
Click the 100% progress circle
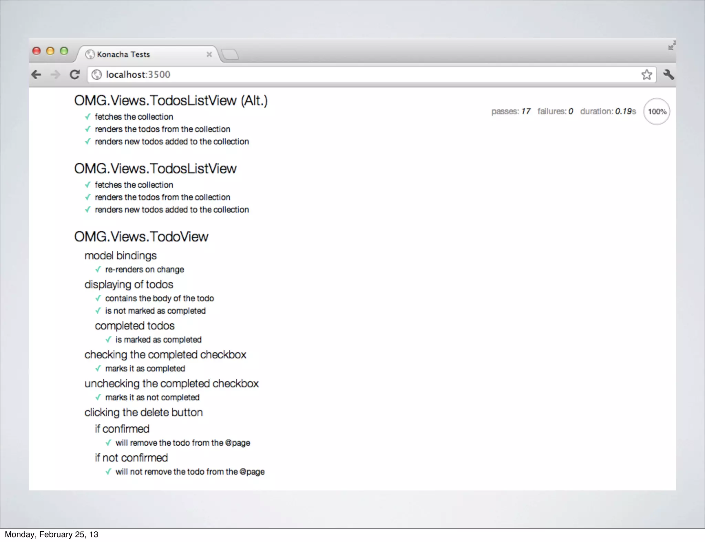pyautogui.click(x=656, y=111)
